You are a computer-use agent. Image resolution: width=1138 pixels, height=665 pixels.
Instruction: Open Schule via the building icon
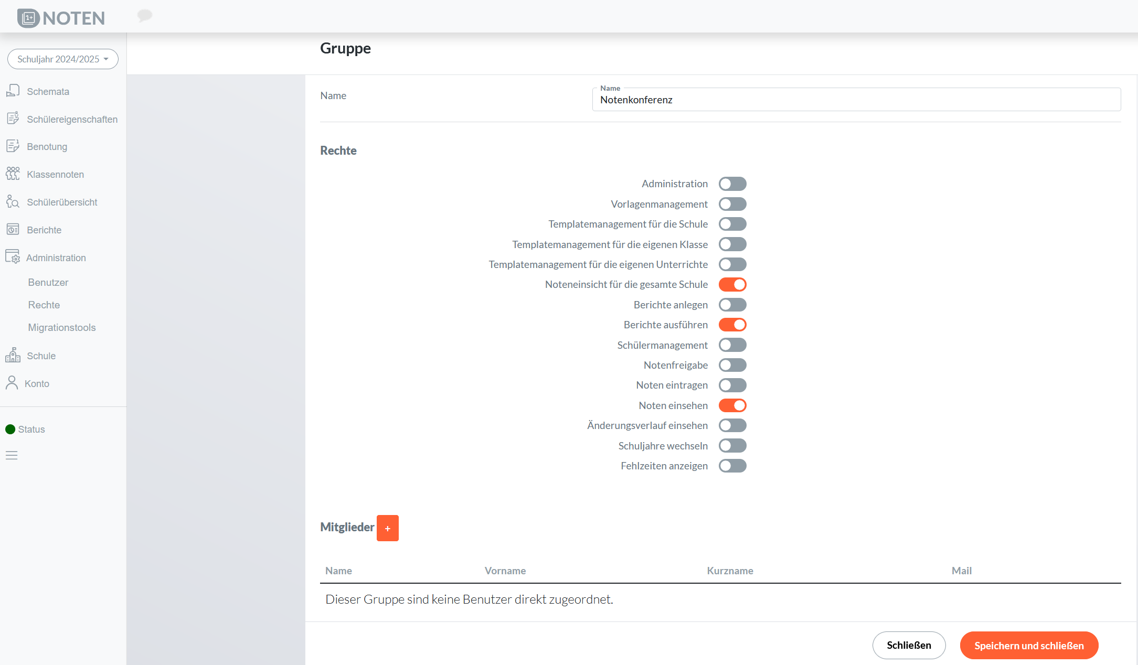pyautogui.click(x=13, y=355)
